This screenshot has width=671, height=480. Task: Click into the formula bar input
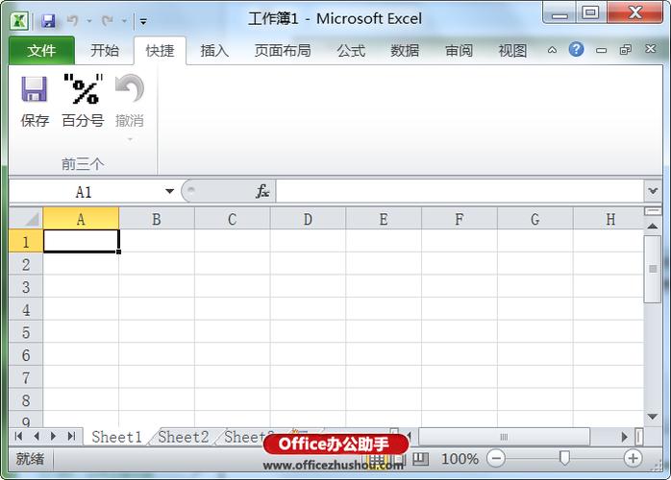tap(460, 191)
